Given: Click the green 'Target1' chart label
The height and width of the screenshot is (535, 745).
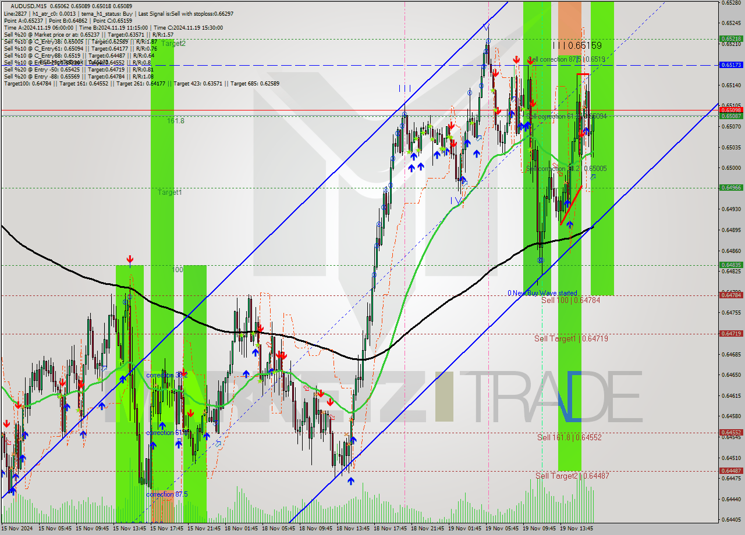Looking at the screenshot, I should 169,192.
